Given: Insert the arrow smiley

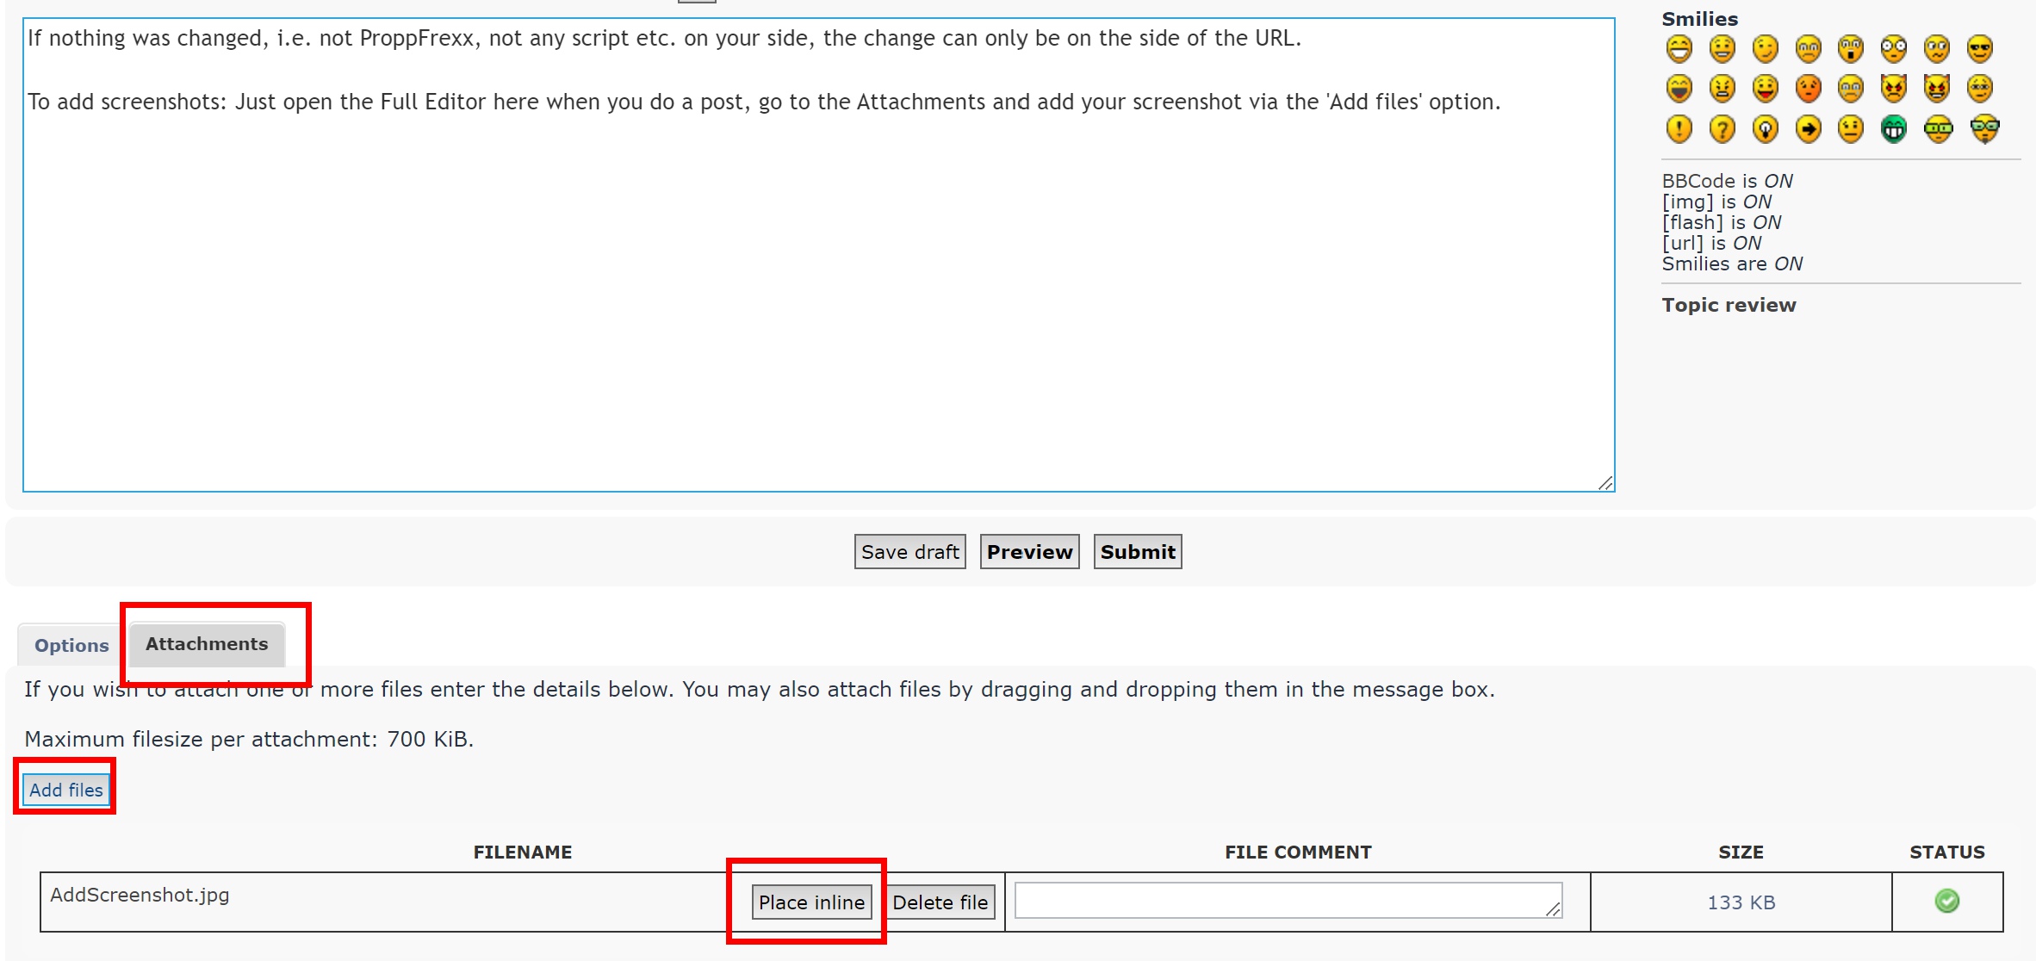Looking at the screenshot, I should [1808, 129].
